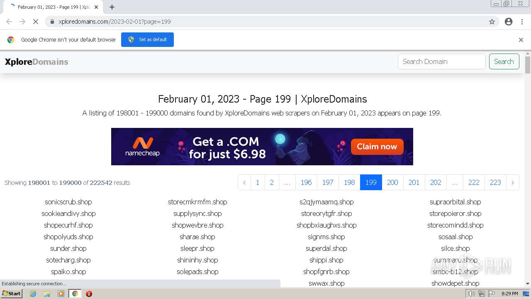Open pagination page 198
This screenshot has height=299, width=531.
(349, 182)
